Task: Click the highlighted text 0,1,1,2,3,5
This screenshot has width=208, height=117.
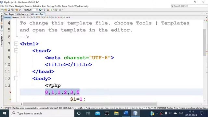Action: pos(62,92)
